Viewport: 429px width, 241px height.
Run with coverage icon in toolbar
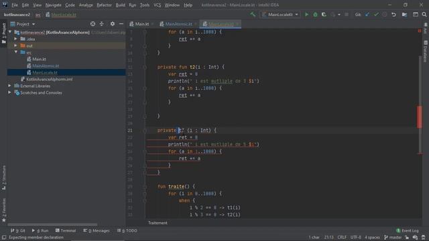point(324,15)
